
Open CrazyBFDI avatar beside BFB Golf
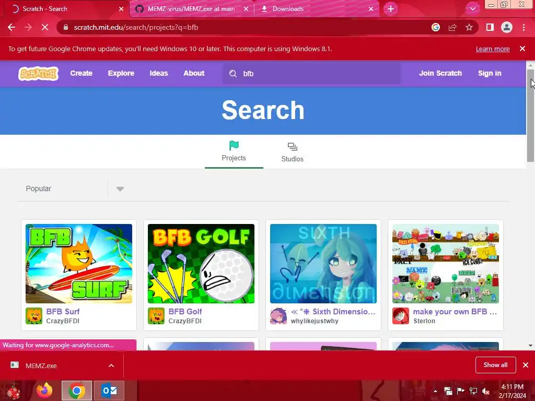[156, 316]
